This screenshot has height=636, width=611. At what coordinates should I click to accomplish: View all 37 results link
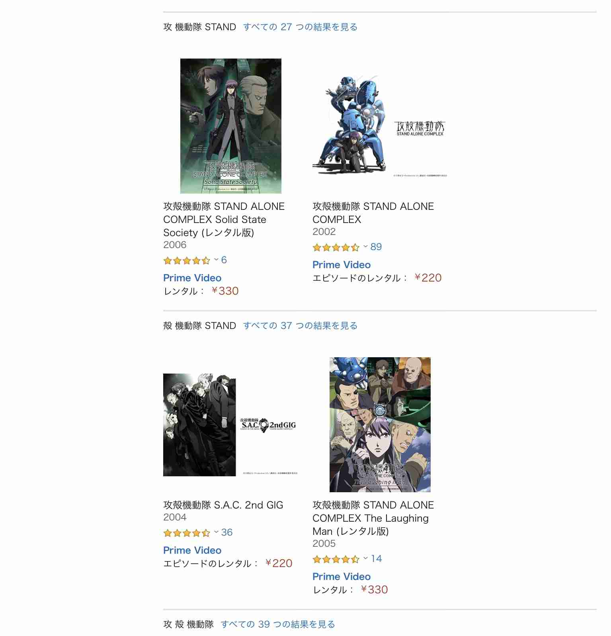click(x=300, y=326)
